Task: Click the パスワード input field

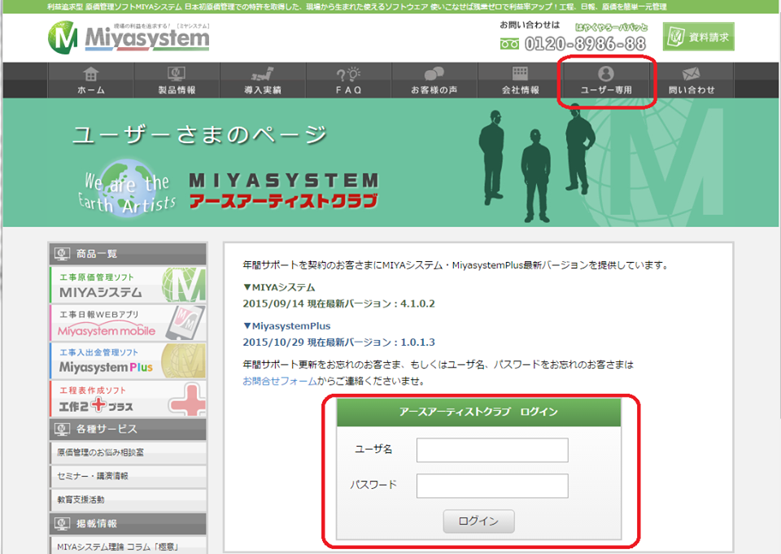Action: tap(492, 486)
